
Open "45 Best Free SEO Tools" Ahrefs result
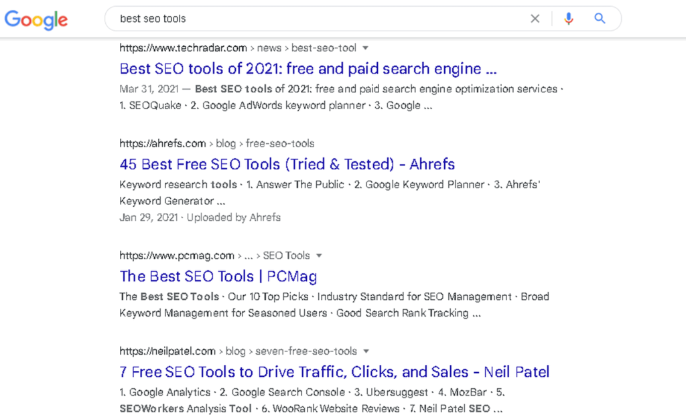pos(287,165)
